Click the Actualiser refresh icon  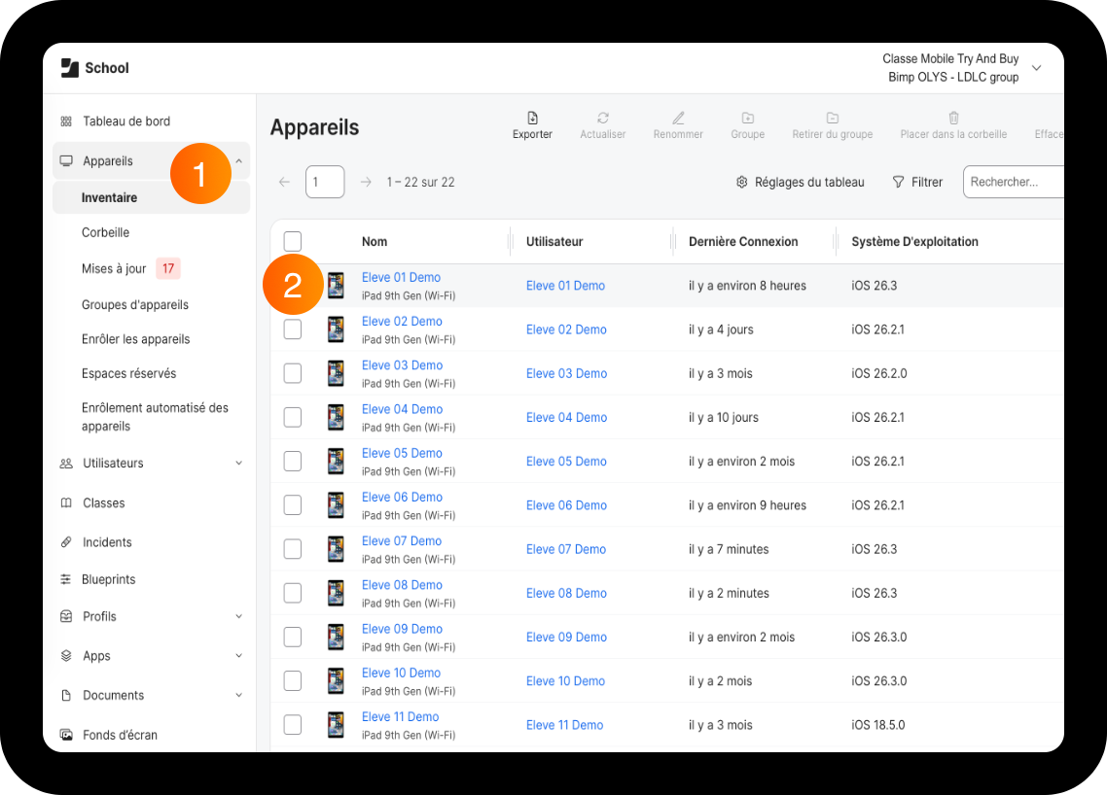coord(603,118)
